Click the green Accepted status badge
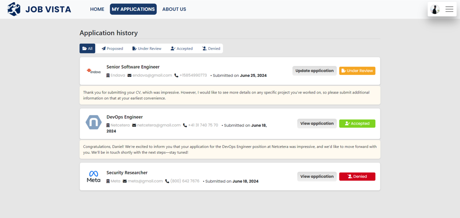Viewport: 460px width, 218px height. point(357,123)
